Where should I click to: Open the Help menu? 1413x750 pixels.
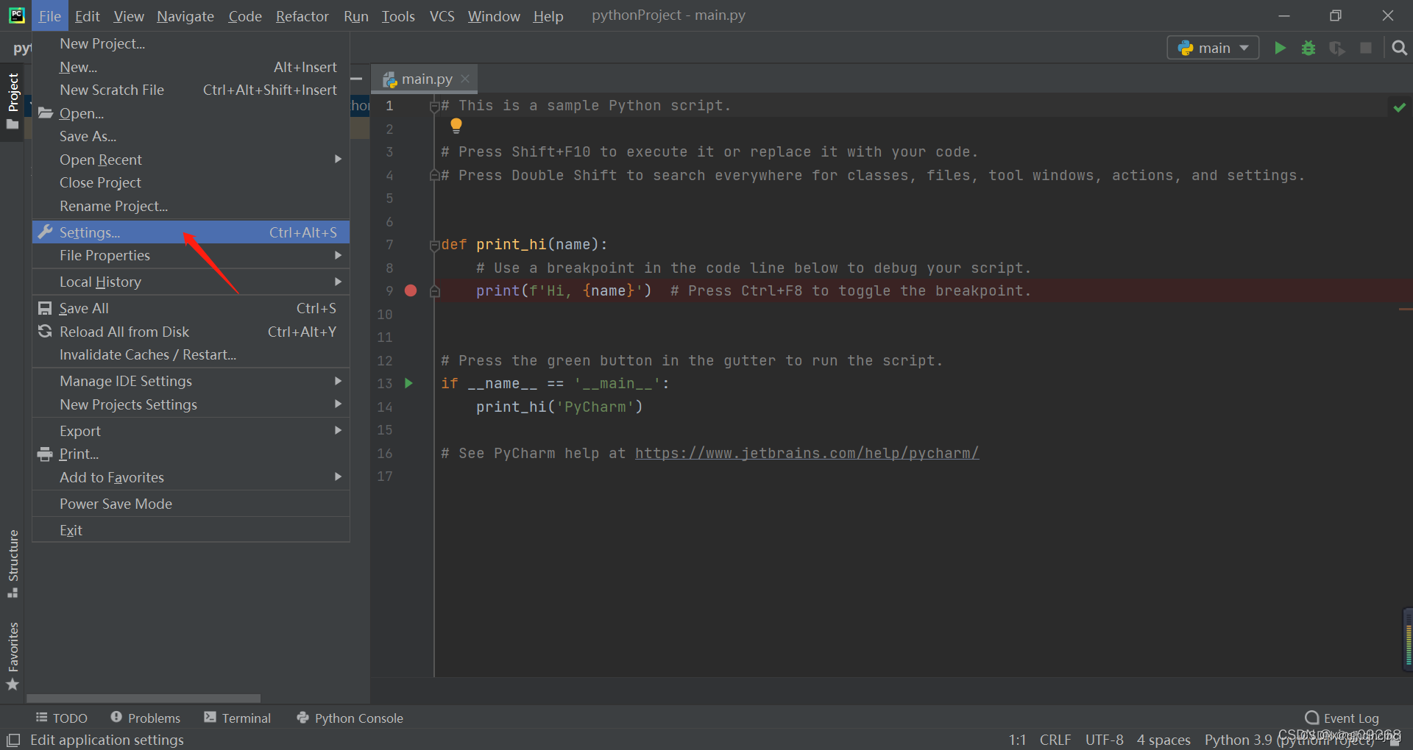[548, 15]
